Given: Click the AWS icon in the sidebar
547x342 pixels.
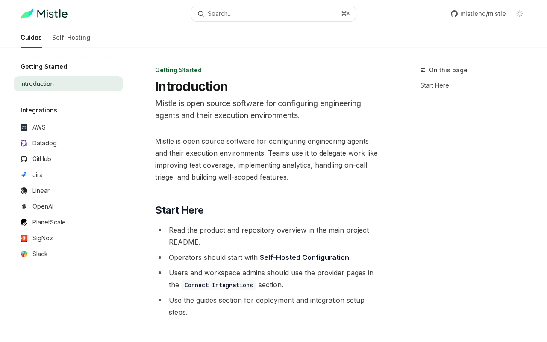Looking at the screenshot, I should [x=24, y=127].
